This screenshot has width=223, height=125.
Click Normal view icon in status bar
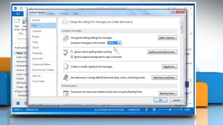pos(147,110)
